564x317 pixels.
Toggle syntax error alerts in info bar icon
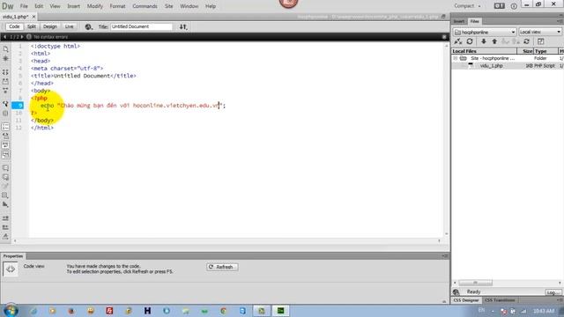click(5, 155)
